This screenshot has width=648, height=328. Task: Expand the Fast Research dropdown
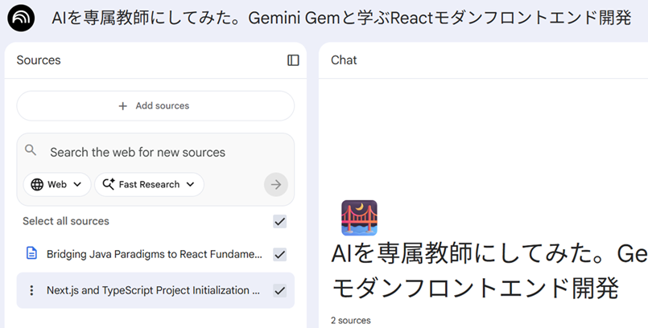(x=149, y=185)
